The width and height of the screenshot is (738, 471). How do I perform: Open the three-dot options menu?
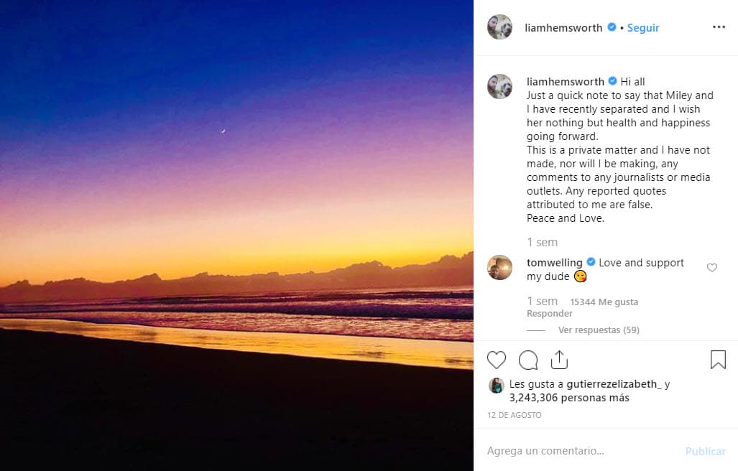[719, 27]
